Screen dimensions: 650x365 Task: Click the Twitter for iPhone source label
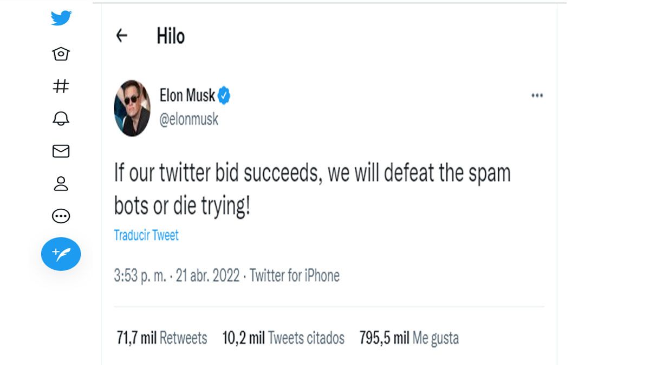pos(294,276)
